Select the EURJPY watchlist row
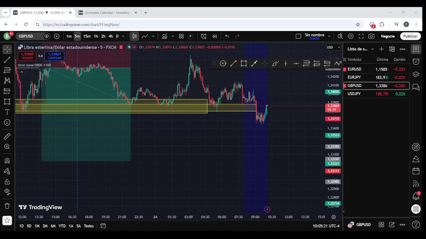Image resolution: width=426 pixels, height=239 pixels. 376,77
